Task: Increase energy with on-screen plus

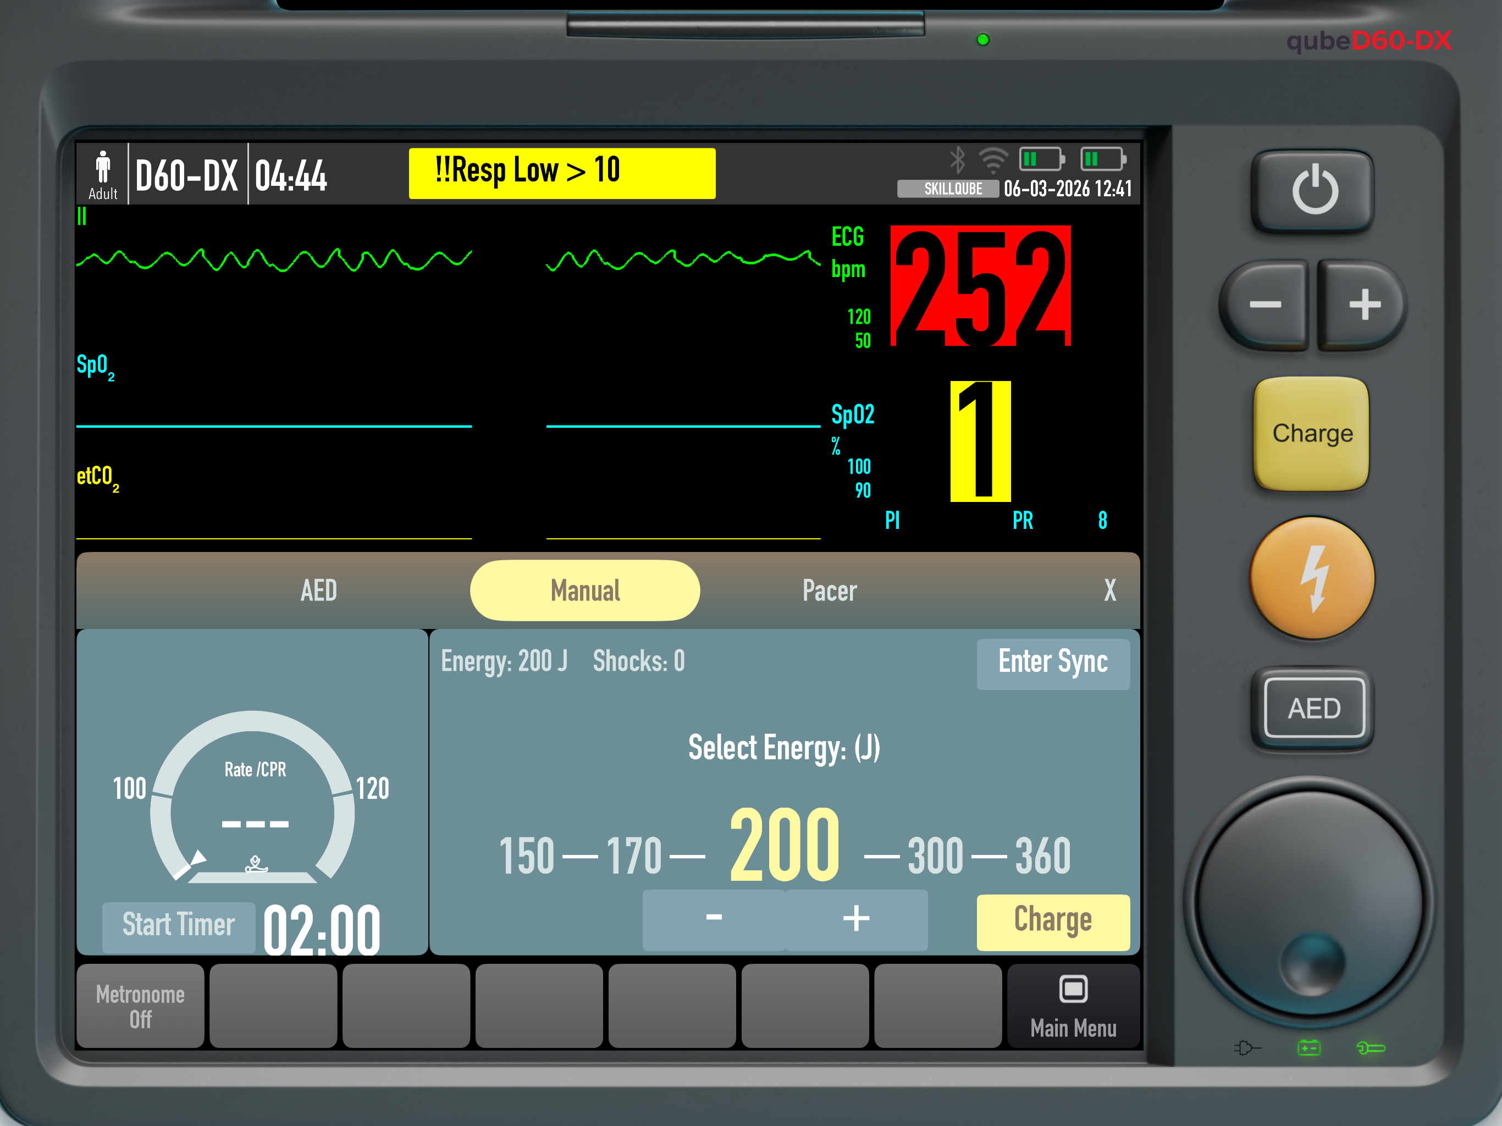Action: pyautogui.click(x=856, y=919)
